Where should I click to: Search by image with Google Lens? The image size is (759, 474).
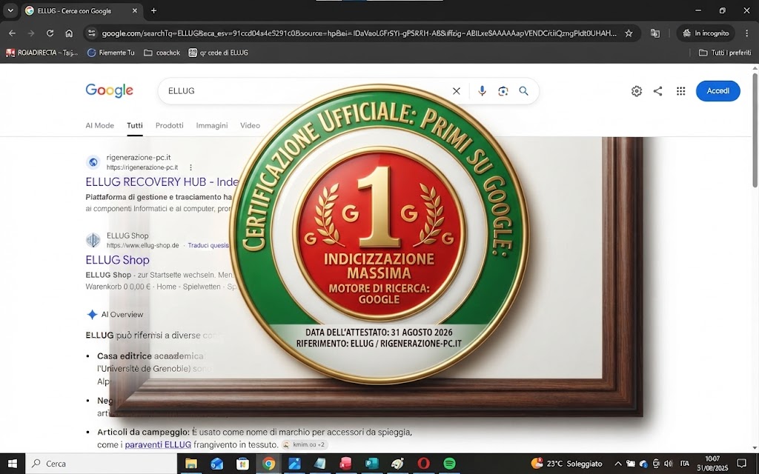click(503, 91)
